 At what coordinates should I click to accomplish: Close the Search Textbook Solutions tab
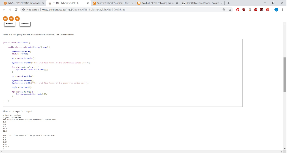point(133,3)
